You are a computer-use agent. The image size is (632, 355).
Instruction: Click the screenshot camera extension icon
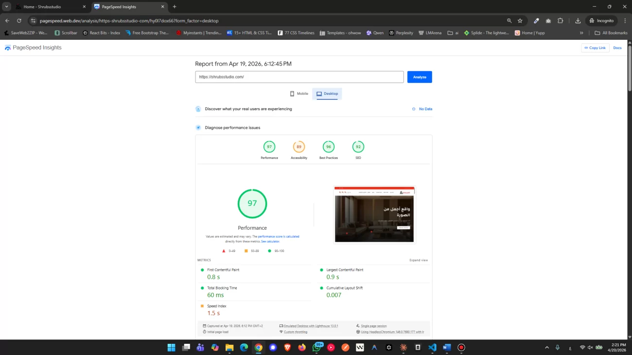[x=548, y=21]
